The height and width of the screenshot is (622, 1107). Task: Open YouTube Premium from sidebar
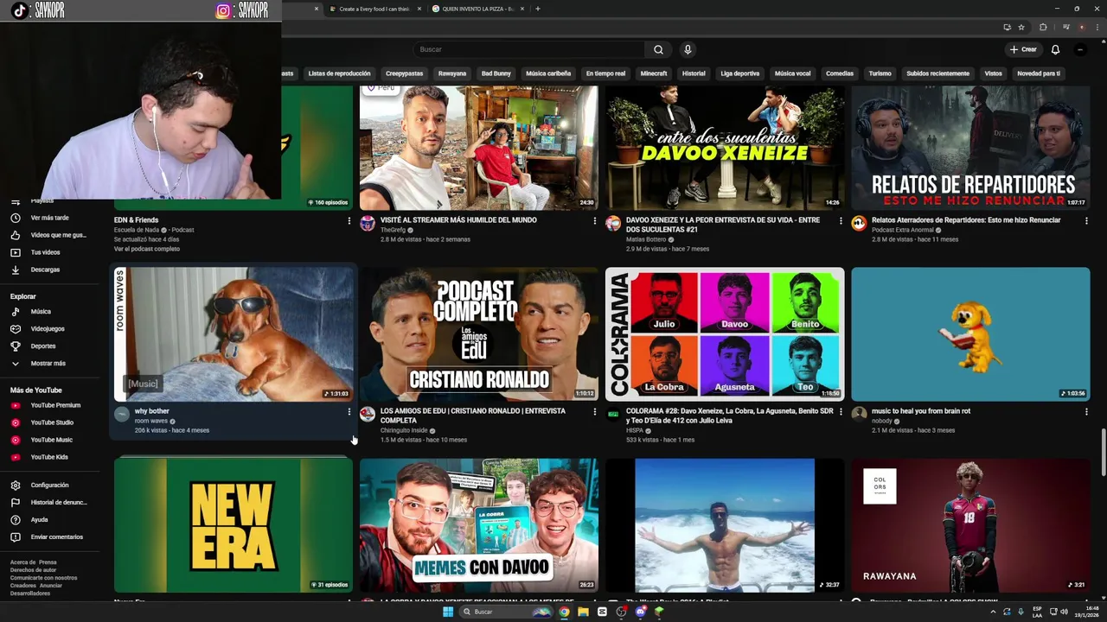tap(55, 405)
